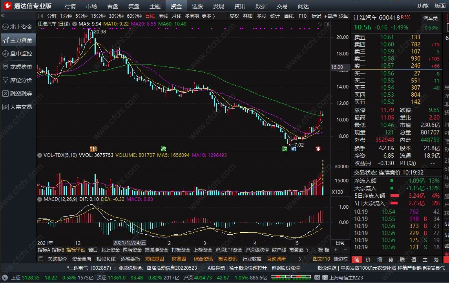Select 指标平台 indicator tab
Image resolution: width=449 pixels, height=283 pixels.
click(x=76, y=250)
